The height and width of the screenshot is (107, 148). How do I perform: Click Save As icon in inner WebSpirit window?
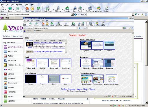pyautogui.click(x=73, y=24)
